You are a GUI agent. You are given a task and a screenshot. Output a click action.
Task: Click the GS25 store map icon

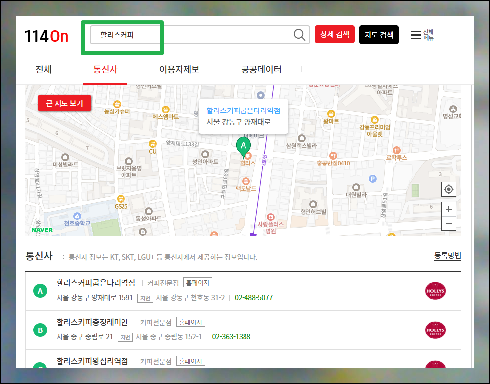tap(121, 199)
